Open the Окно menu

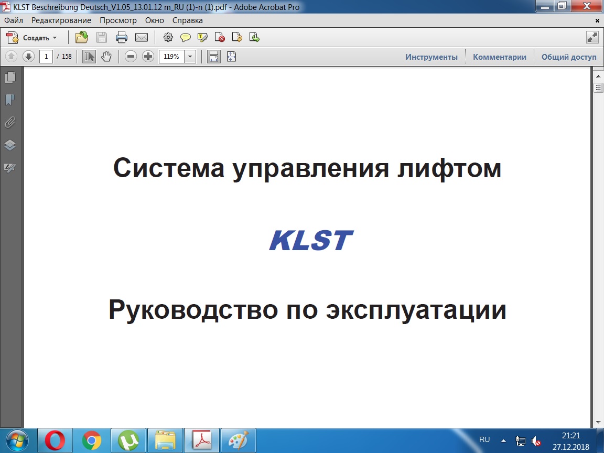click(155, 20)
